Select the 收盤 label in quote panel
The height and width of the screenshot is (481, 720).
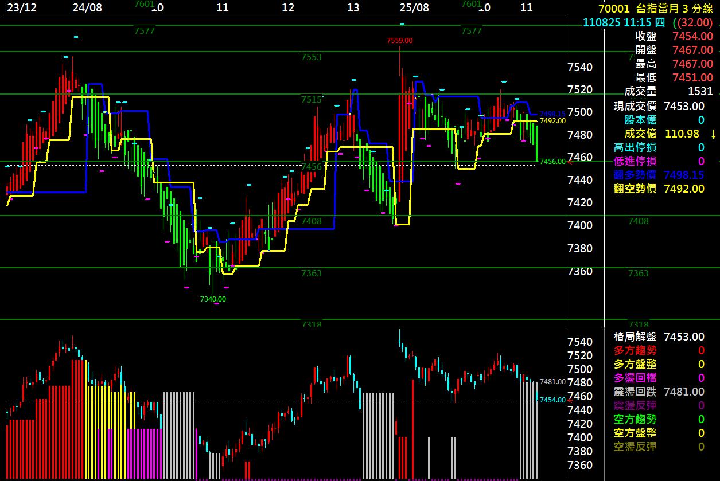[x=645, y=36]
